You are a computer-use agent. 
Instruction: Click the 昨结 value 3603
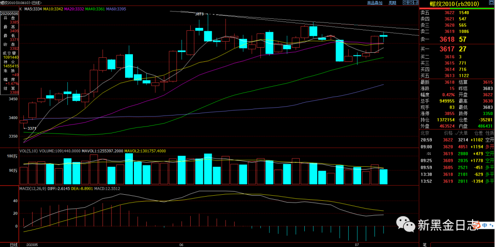488,88
